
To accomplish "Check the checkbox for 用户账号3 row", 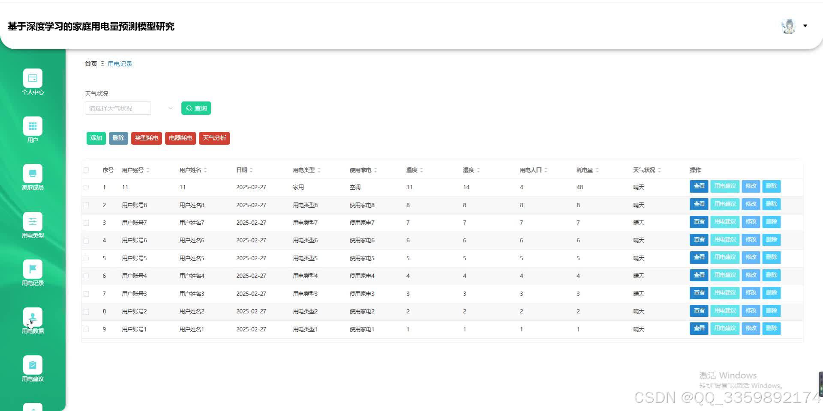I will [86, 294].
